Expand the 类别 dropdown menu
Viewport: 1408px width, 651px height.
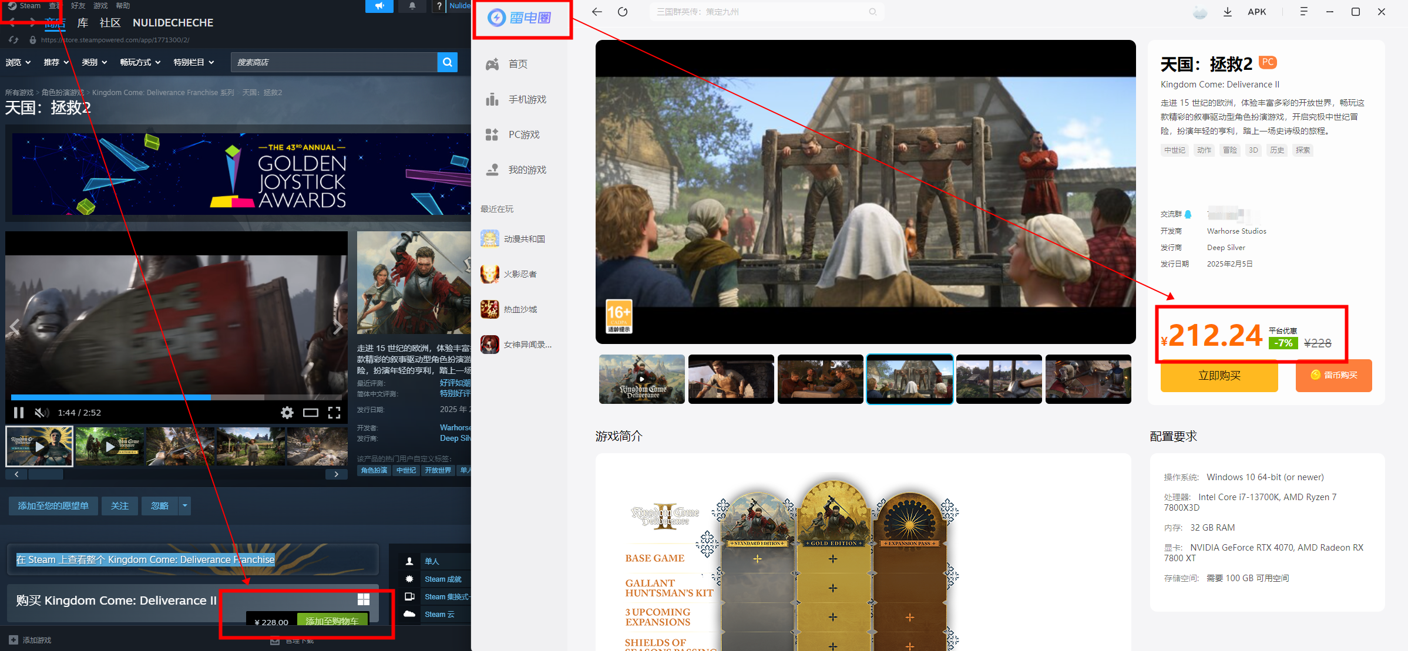pyautogui.click(x=94, y=62)
